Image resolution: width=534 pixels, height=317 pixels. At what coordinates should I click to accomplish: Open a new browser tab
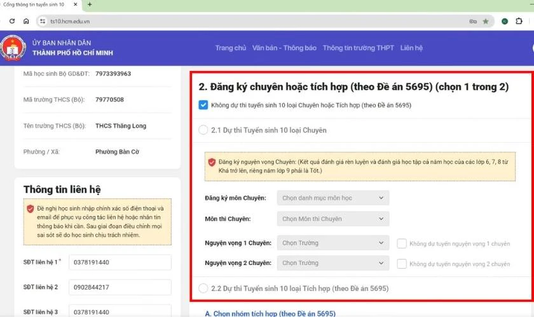coord(90,4)
